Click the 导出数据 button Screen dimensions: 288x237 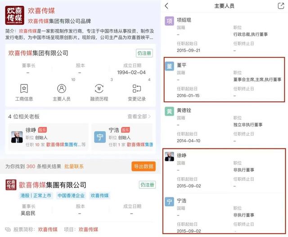click(144, 166)
